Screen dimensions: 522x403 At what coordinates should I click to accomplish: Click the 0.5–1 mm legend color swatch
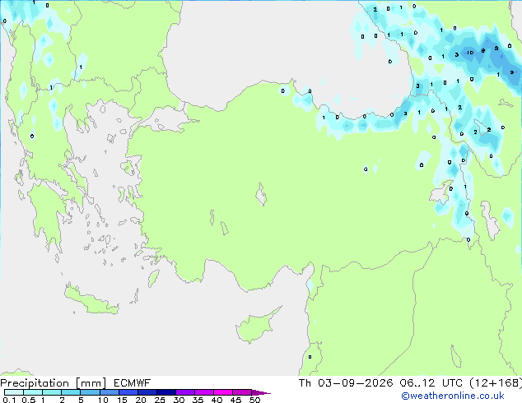(33, 392)
